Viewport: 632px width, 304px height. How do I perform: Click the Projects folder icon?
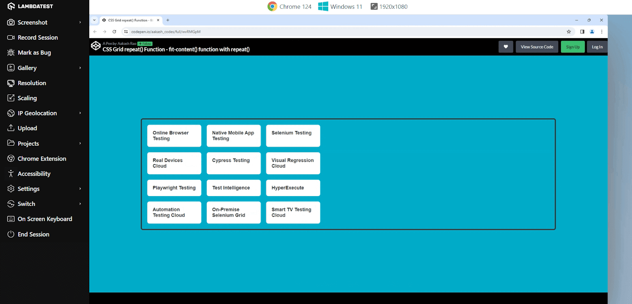11,143
